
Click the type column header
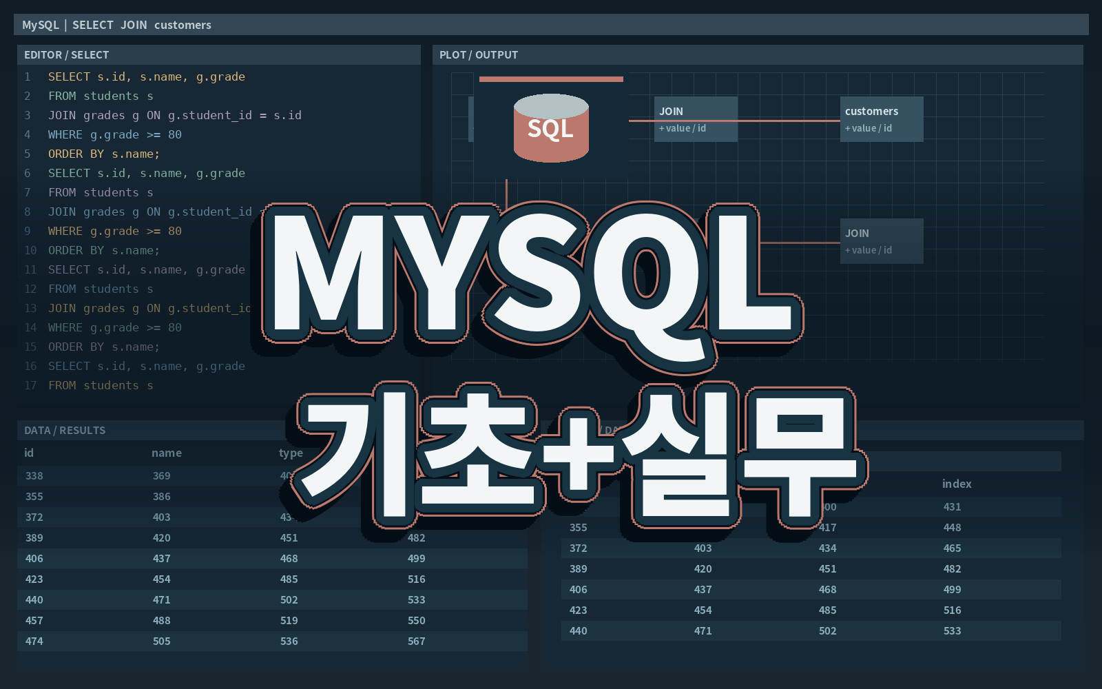(x=291, y=453)
